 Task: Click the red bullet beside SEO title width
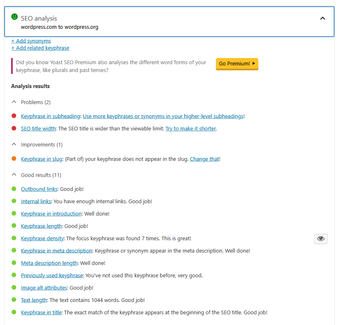[14, 129]
